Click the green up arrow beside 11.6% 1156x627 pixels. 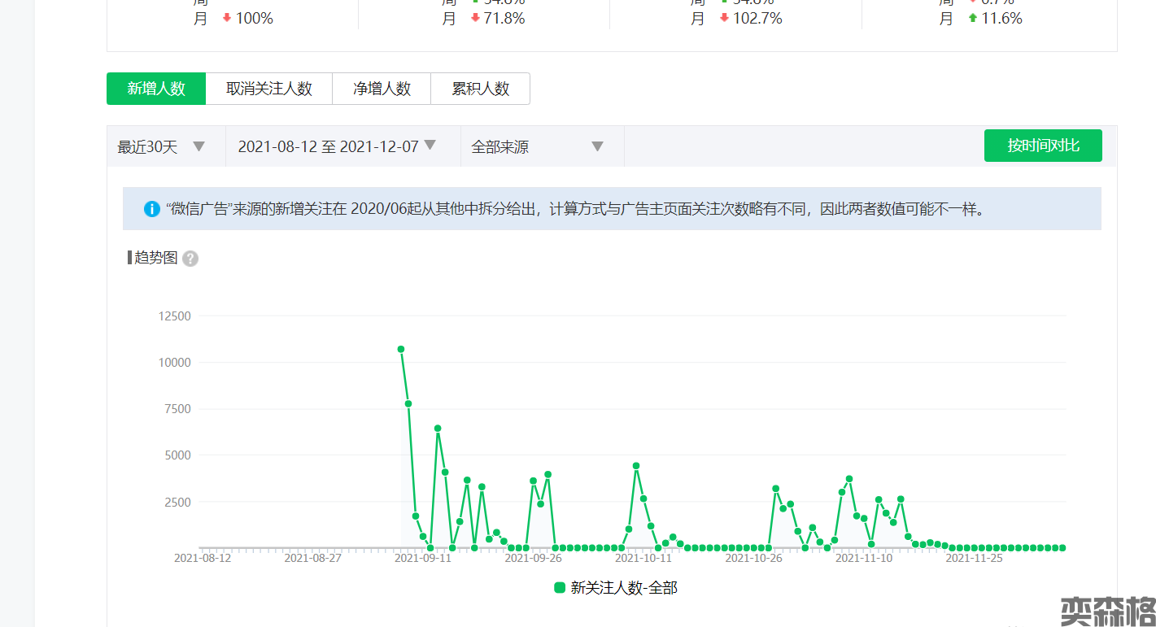tap(972, 18)
